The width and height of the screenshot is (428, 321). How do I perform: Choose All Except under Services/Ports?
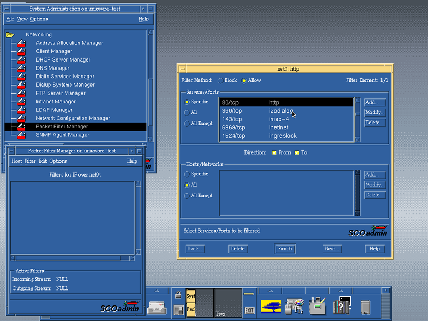tap(198, 124)
